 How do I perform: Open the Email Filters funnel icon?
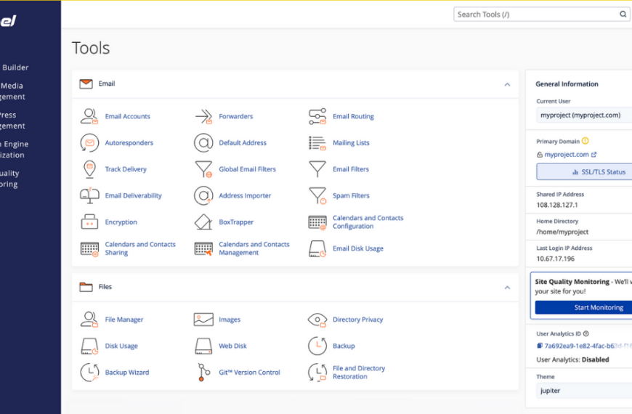pos(317,169)
